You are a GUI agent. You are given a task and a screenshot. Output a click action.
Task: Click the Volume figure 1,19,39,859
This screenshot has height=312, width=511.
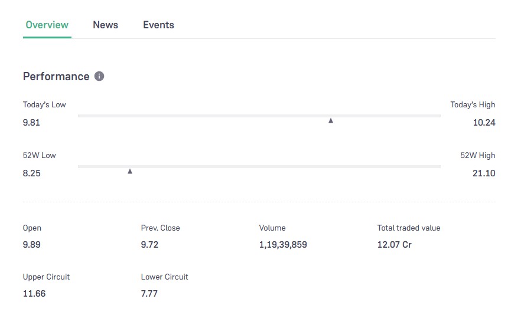click(283, 244)
